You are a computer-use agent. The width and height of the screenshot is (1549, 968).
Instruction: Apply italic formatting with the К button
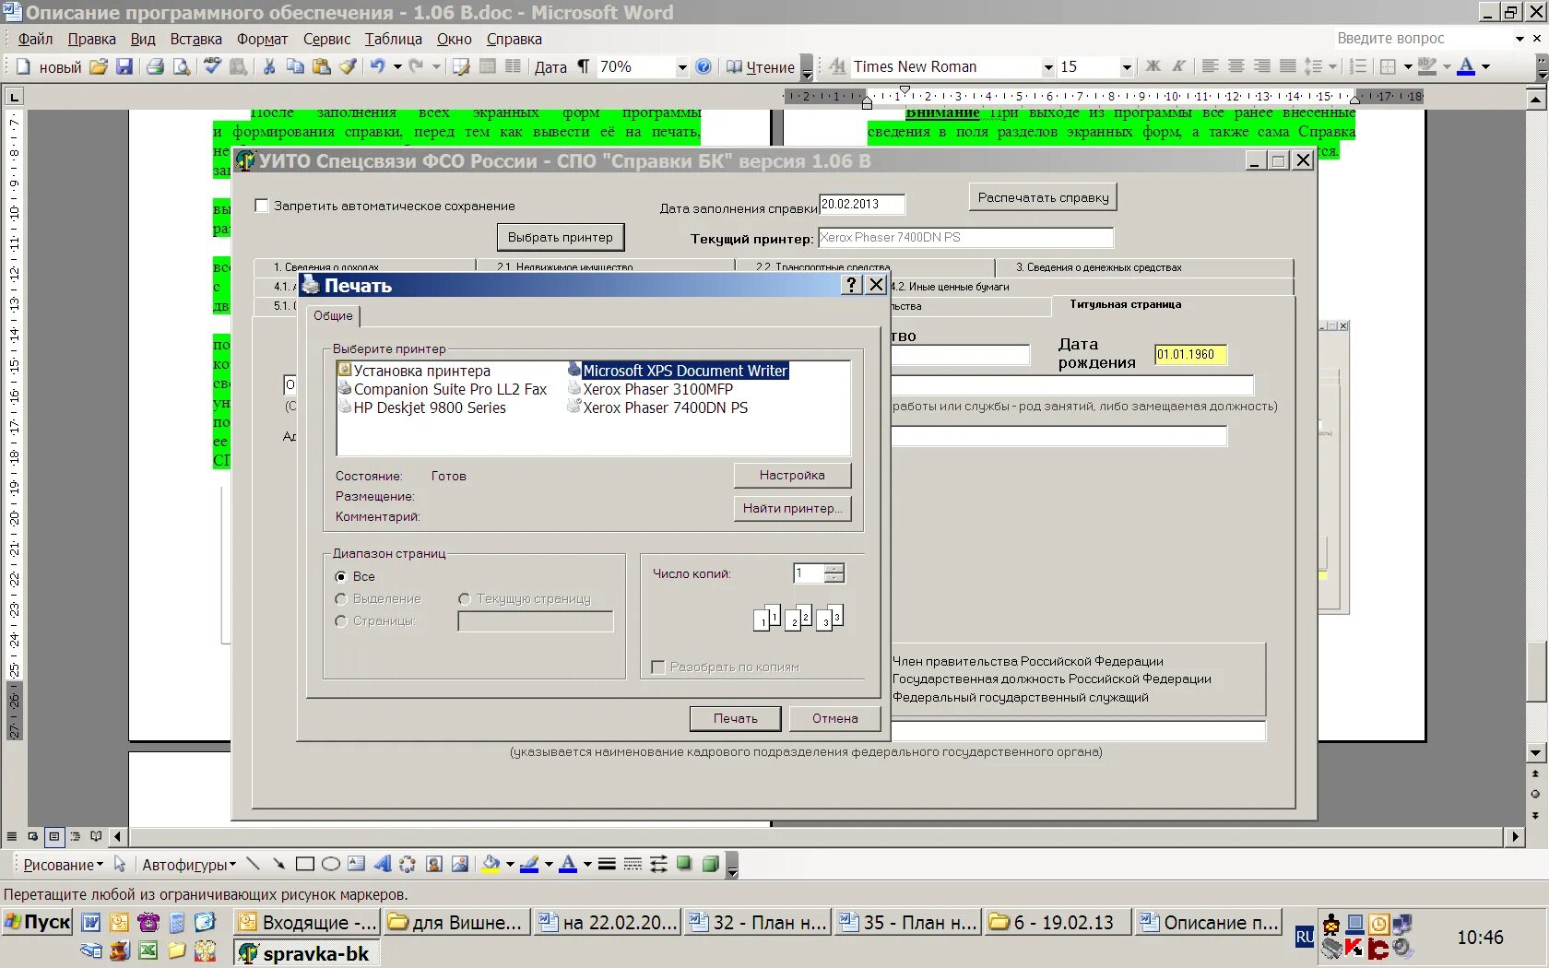[x=1179, y=66]
